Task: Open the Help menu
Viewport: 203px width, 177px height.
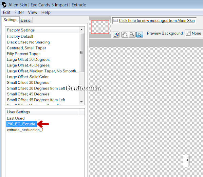Action: [46, 13]
